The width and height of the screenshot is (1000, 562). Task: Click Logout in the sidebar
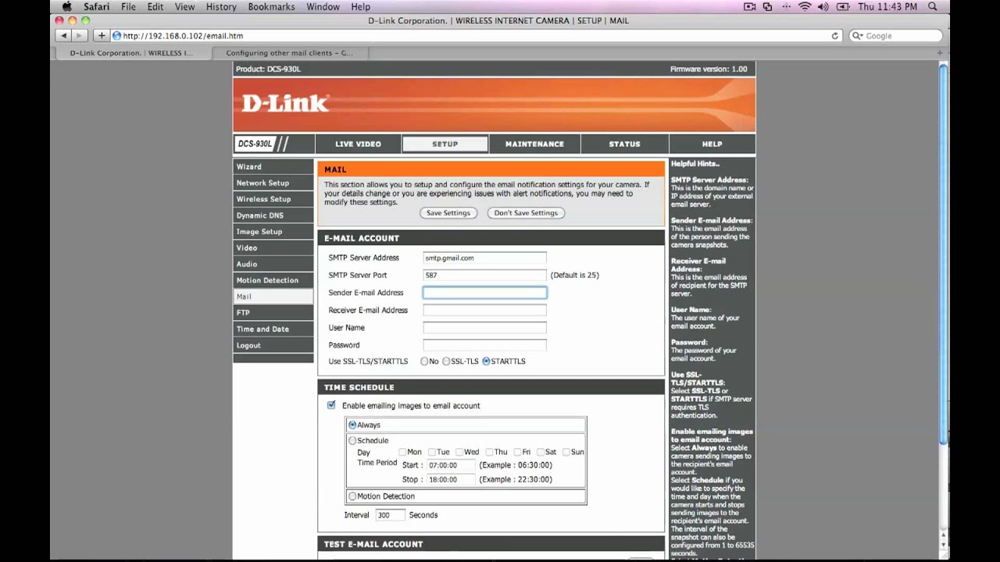[273, 345]
